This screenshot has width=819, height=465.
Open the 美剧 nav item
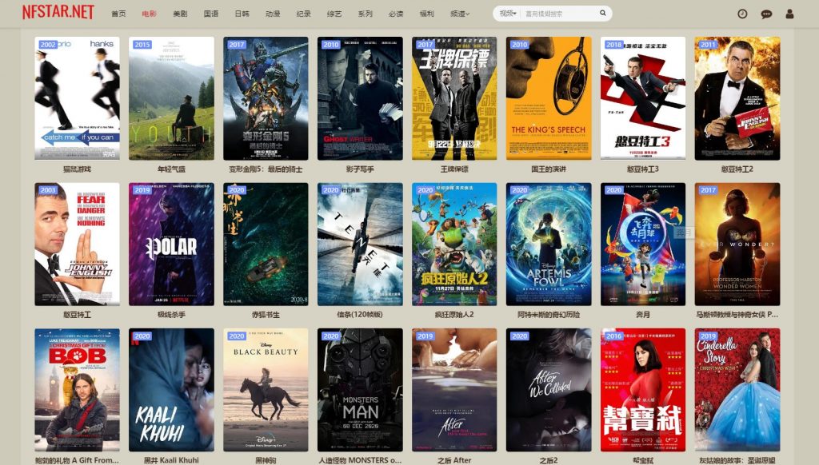pos(180,14)
